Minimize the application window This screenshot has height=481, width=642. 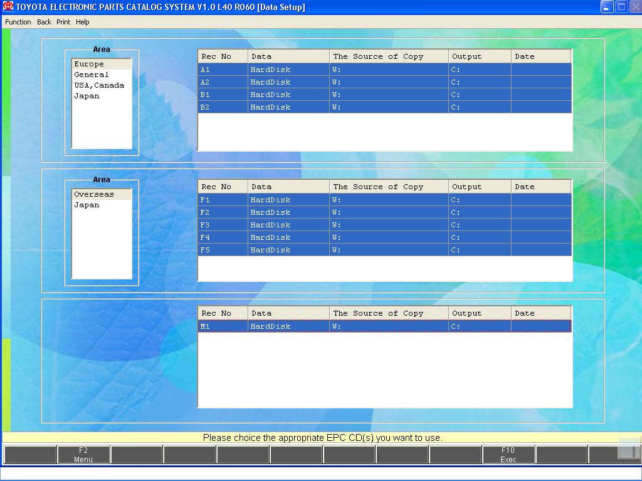click(606, 7)
